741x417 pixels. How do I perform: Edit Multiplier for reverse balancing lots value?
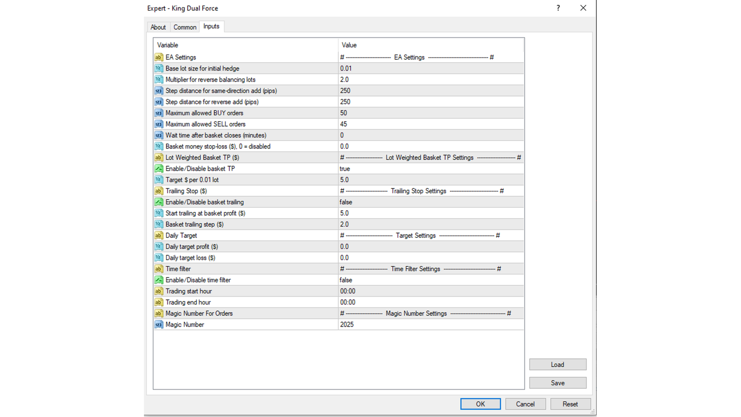[x=344, y=80]
